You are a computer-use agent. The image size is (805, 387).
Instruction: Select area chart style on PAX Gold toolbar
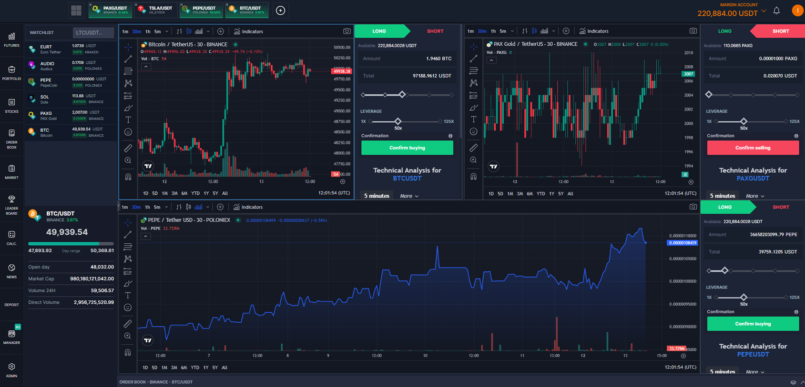pyautogui.click(x=544, y=31)
